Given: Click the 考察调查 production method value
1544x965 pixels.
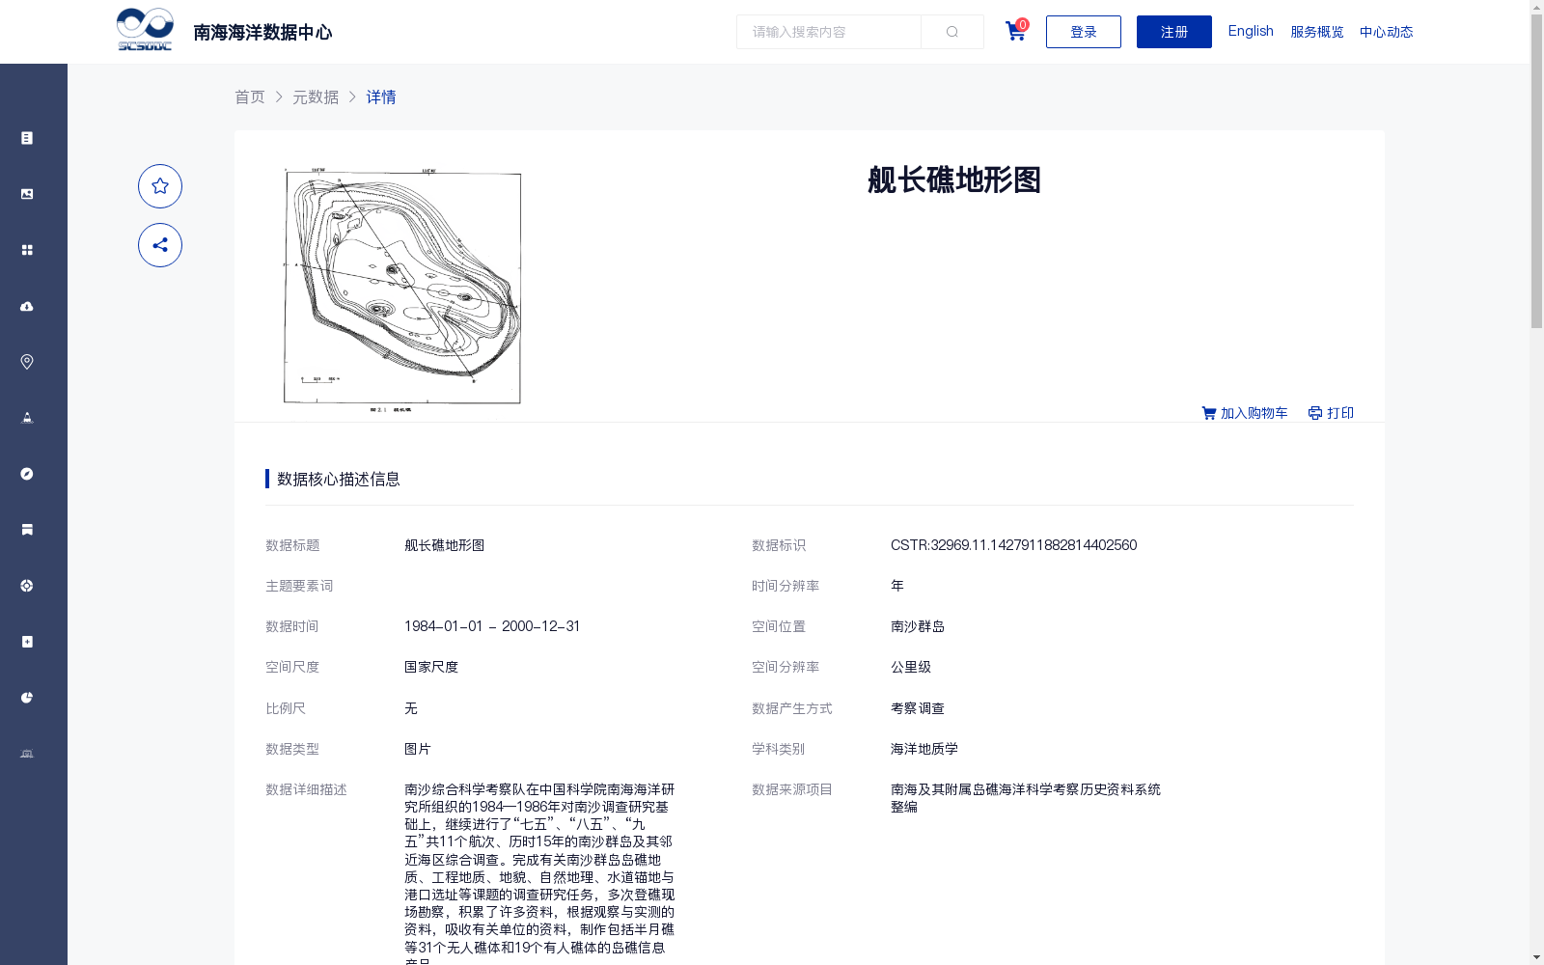Looking at the screenshot, I should pyautogui.click(x=918, y=708).
